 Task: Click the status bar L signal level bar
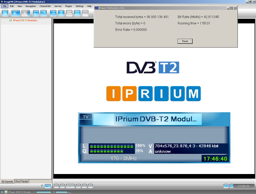(x=44, y=192)
